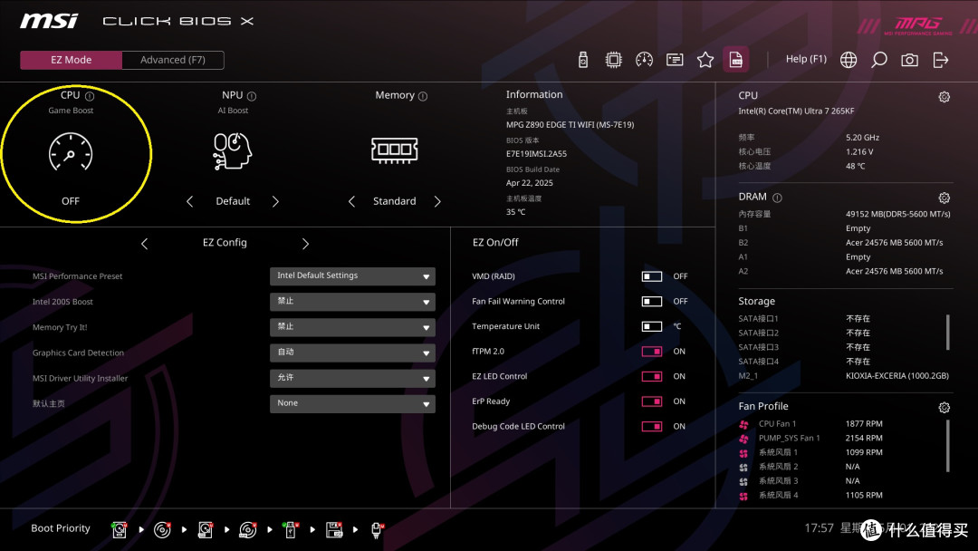
Task: Open CPU settings gear in right panel
Action: click(944, 97)
